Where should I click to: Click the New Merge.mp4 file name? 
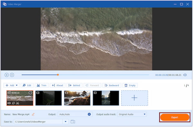click(21, 114)
